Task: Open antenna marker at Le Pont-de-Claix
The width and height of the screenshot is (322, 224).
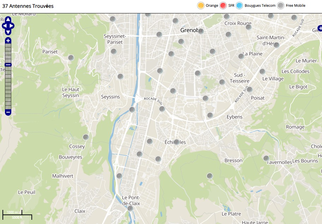Action: point(130,208)
